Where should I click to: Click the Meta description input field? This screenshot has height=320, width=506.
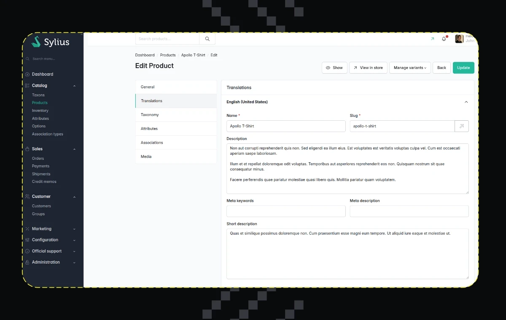pos(409,211)
